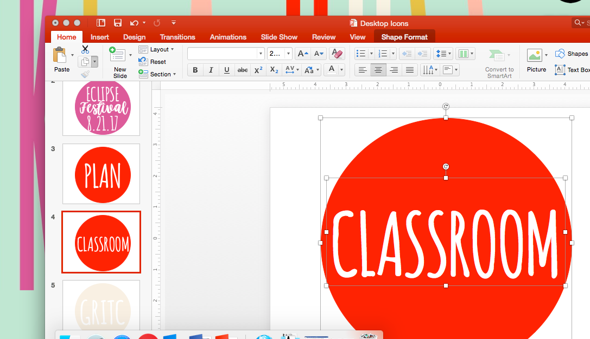590x339 pixels.
Task: Add a New Slide
Action: click(119, 63)
